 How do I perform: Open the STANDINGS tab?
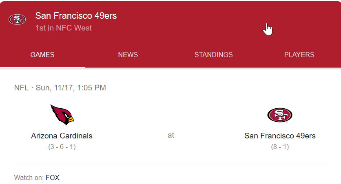tap(214, 55)
